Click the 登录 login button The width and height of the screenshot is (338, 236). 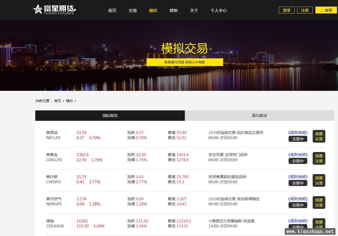click(x=287, y=10)
